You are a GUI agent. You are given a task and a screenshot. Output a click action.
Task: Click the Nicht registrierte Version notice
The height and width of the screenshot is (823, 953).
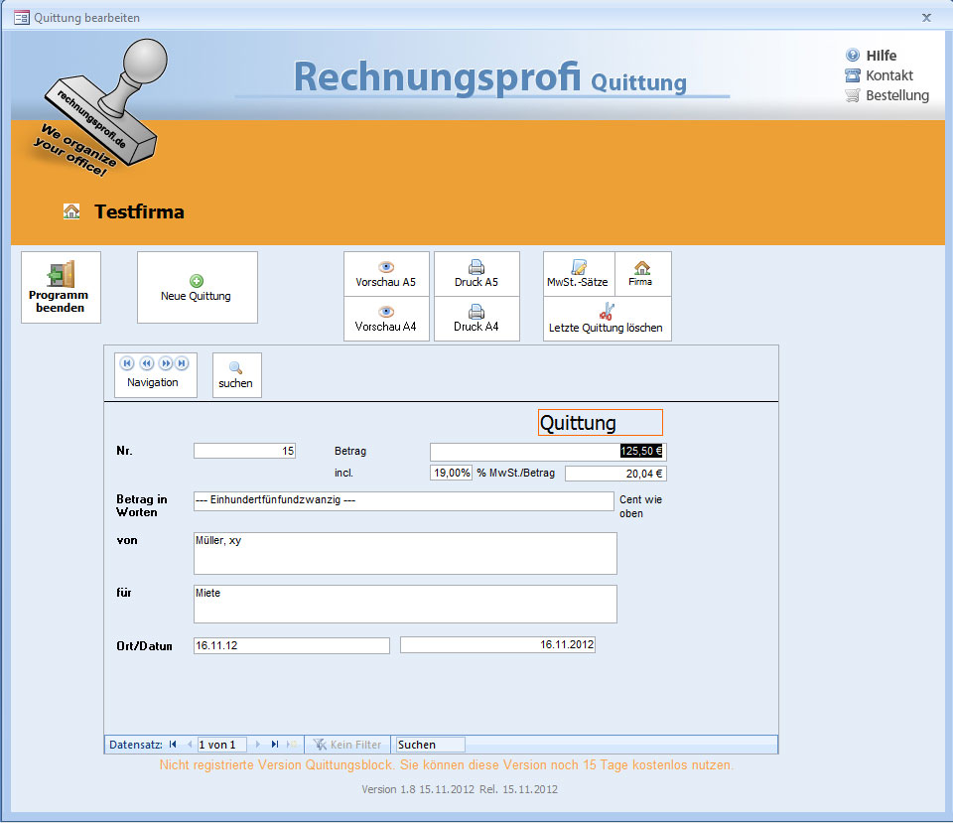click(x=446, y=765)
